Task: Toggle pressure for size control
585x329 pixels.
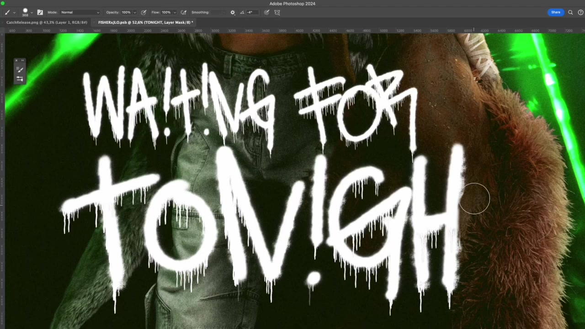Action: [x=267, y=12]
